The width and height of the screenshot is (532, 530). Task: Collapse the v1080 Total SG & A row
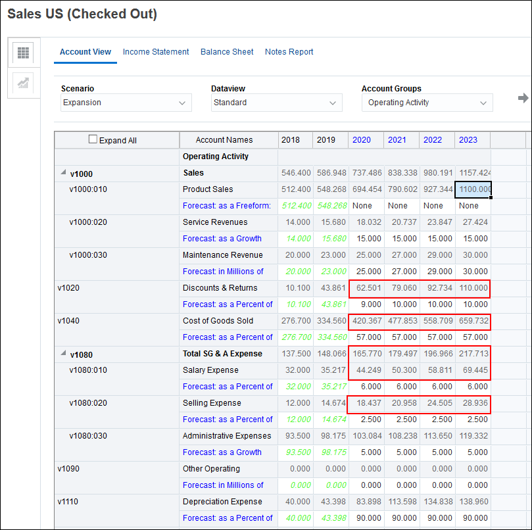click(63, 353)
